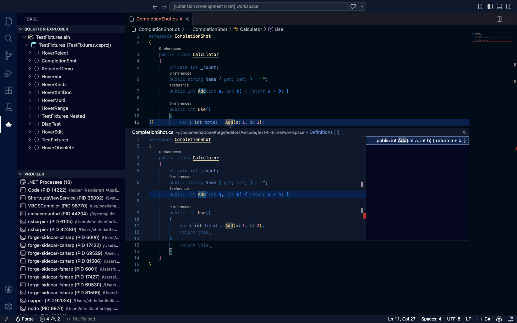Click the Use breadcrumb item

click(276, 29)
